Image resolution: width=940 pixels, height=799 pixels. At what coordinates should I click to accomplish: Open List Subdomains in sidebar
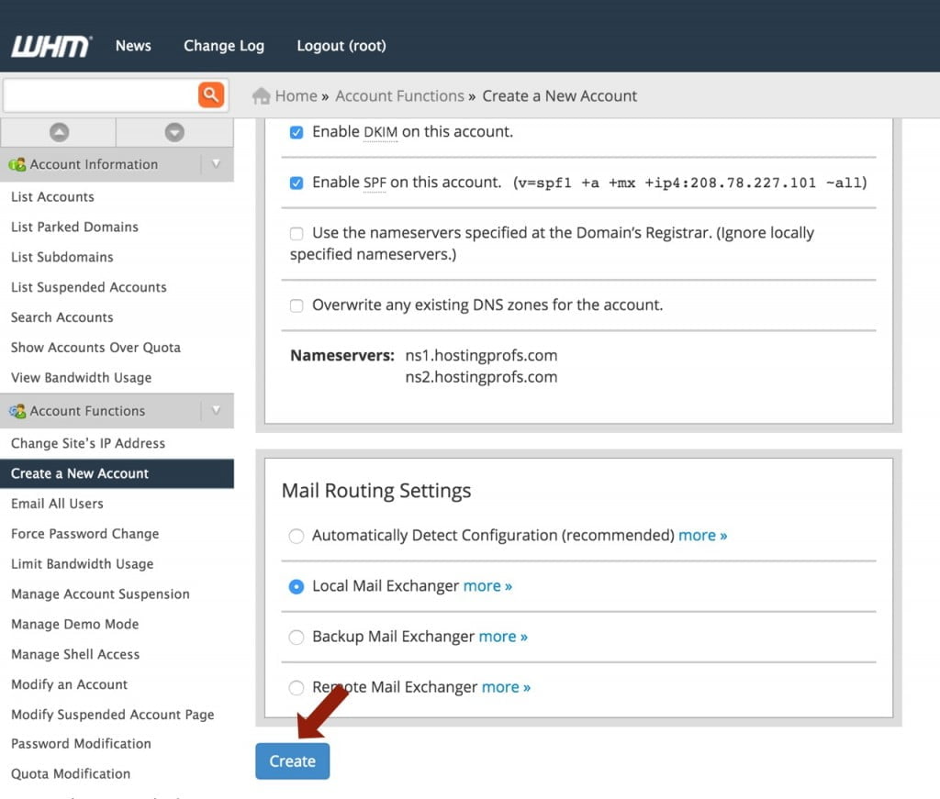pos(62,257)
